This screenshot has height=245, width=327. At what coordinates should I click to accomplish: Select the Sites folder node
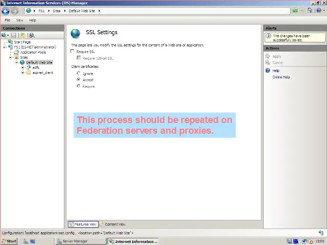(x=24, y=57)
